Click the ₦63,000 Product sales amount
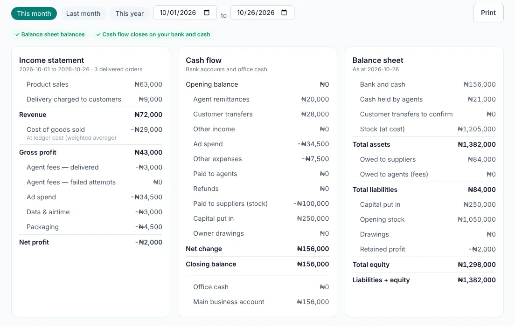Screen dimensions: 515x326 [148, 84]
